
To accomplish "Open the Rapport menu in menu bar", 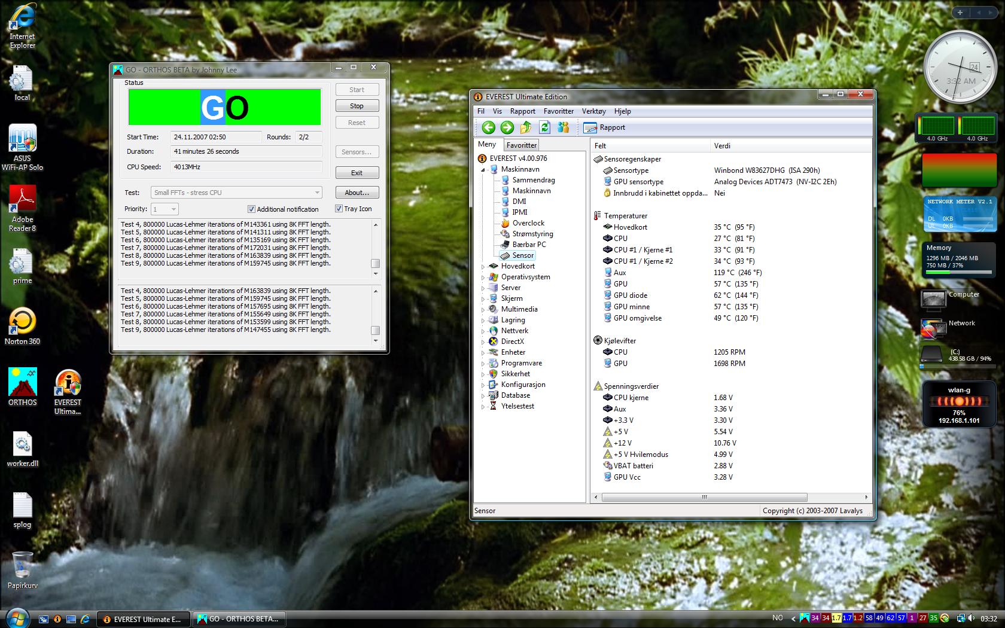I will [523, 111].
